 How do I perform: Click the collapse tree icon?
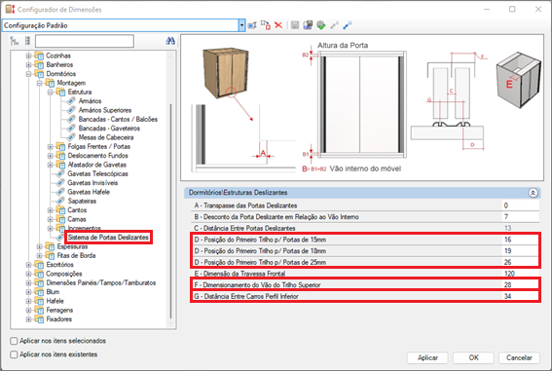pos(28,41)
